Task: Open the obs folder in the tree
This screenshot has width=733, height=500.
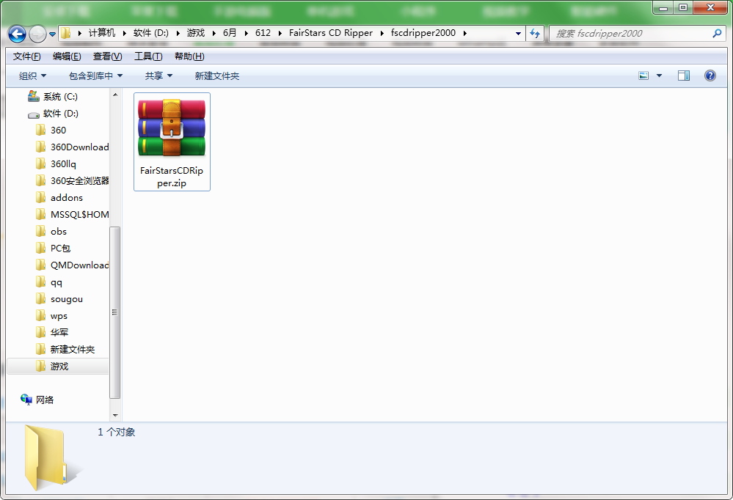Action: 51,232
